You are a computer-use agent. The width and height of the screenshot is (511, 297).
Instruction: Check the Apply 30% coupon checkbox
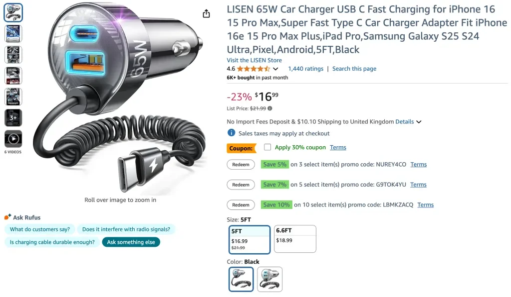coord(267,148)
